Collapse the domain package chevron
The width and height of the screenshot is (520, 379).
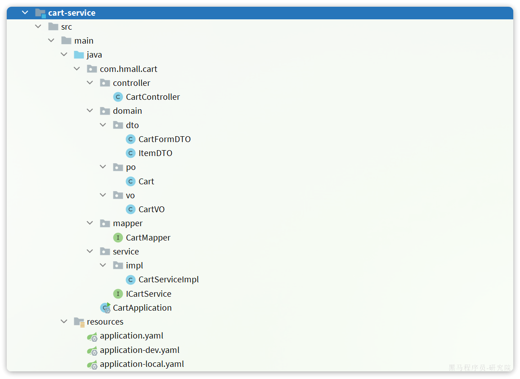[x=90, y=111]
